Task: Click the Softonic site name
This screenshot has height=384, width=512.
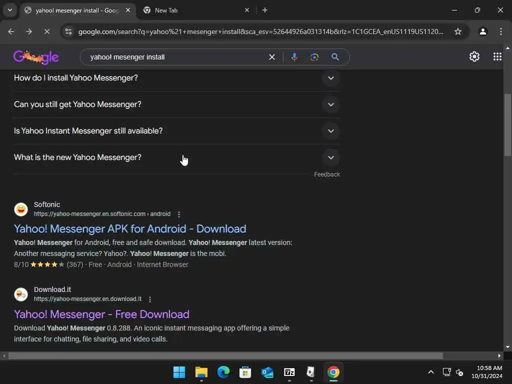Action: 47,204
